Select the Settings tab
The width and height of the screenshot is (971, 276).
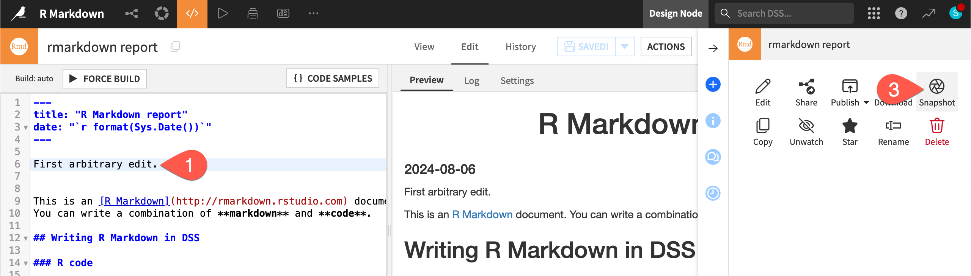click(517, 81)
